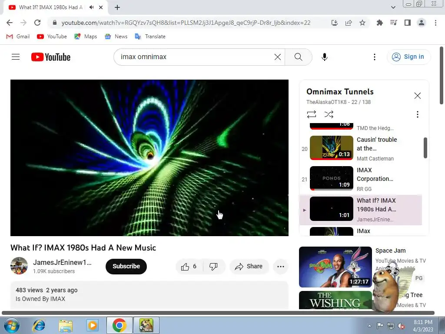Click the browser address bar URL
The width and height of the screenshot is (445, 334).
(x=186, y=23)
